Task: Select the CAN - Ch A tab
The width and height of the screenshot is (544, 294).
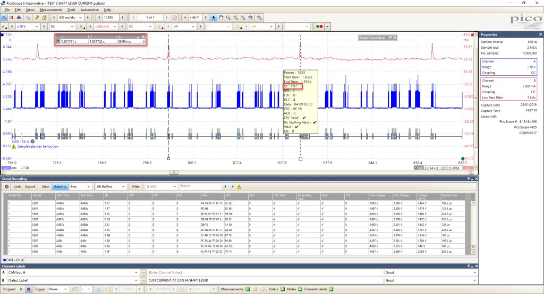Action: point(13,260)
